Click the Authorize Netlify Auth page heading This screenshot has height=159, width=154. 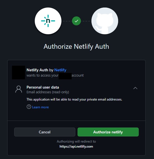tap(76, 47)
